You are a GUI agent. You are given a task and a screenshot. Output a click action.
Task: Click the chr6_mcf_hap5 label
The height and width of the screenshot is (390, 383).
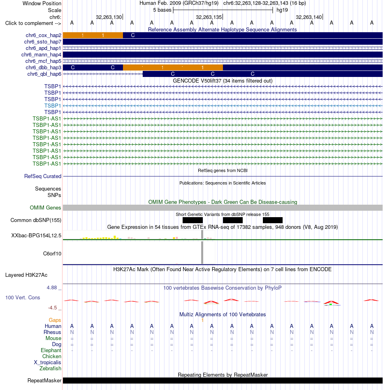[x=43, y=61]
